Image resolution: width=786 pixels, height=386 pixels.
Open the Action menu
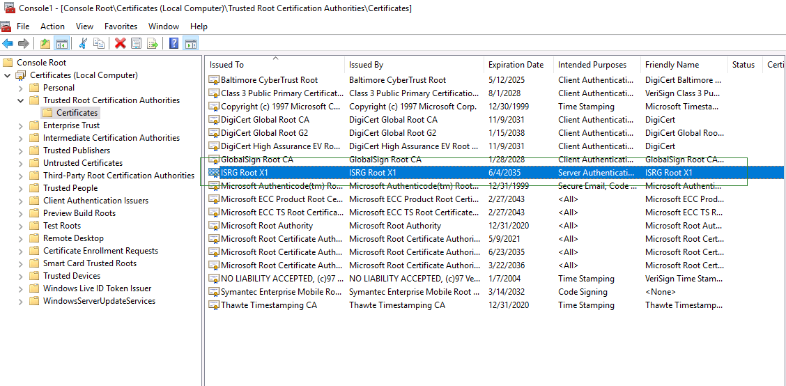tap(53, 26)
